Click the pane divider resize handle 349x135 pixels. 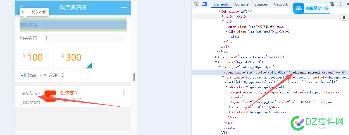[x=134, y=77]
